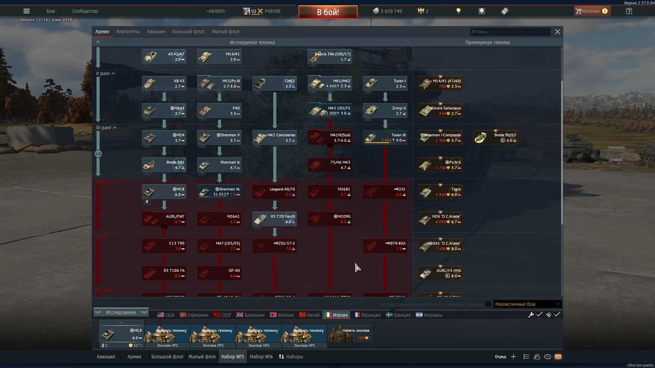Image resolution: width=655 pixels, height=368 pixels.
Task: Open the tickets and items icon
Action: [x=504, y=11]
